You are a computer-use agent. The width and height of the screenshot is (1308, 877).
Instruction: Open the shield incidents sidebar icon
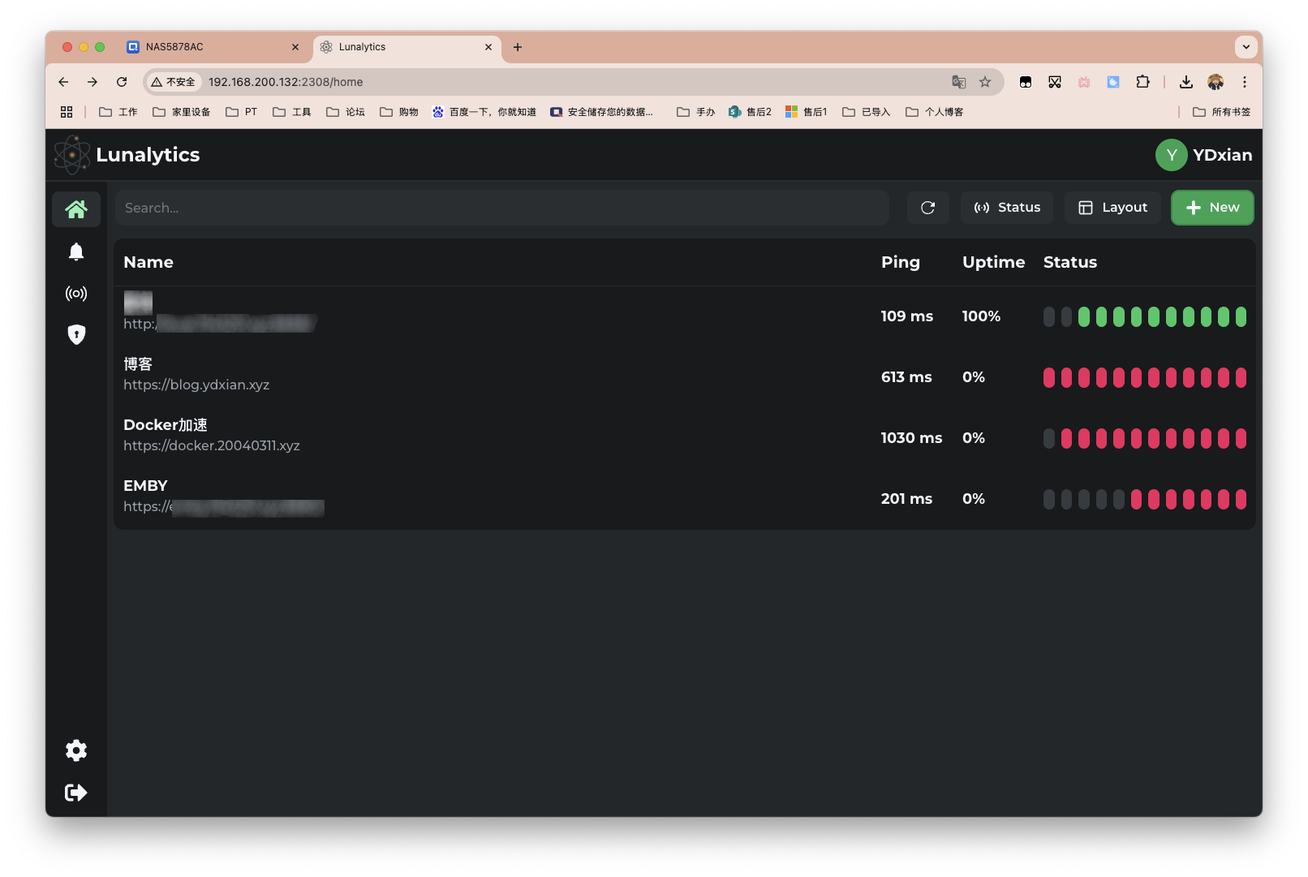[76, 334]
